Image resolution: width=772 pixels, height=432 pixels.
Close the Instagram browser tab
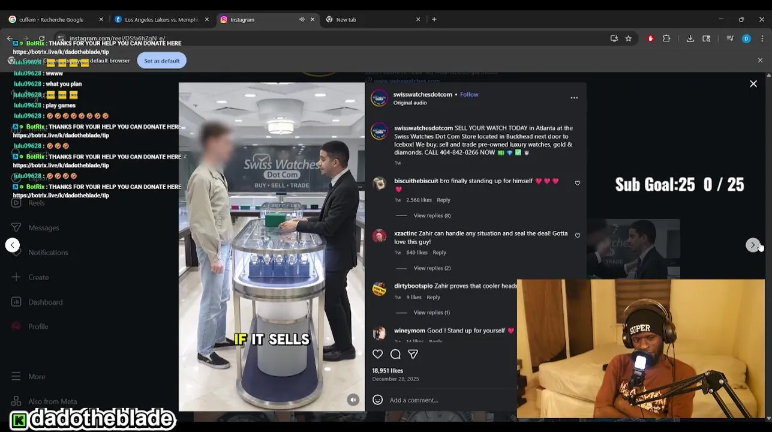click(x=313, y=19)
